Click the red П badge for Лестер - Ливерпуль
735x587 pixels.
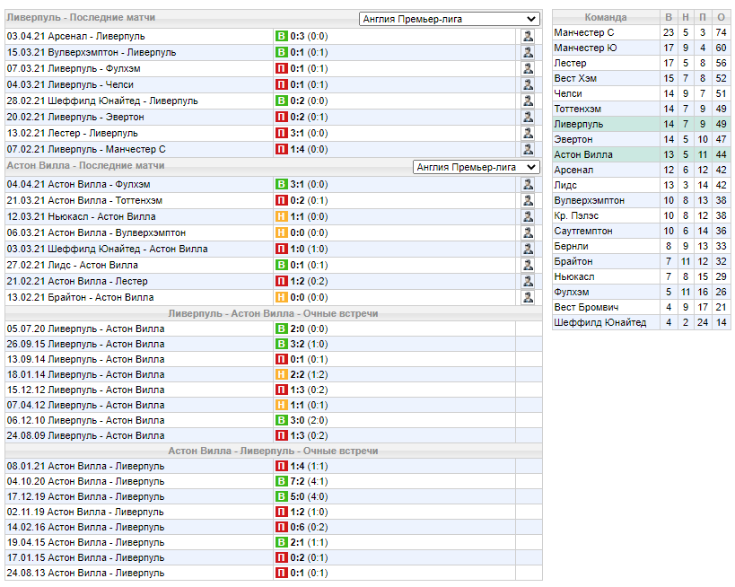click(x=281, y=133)
